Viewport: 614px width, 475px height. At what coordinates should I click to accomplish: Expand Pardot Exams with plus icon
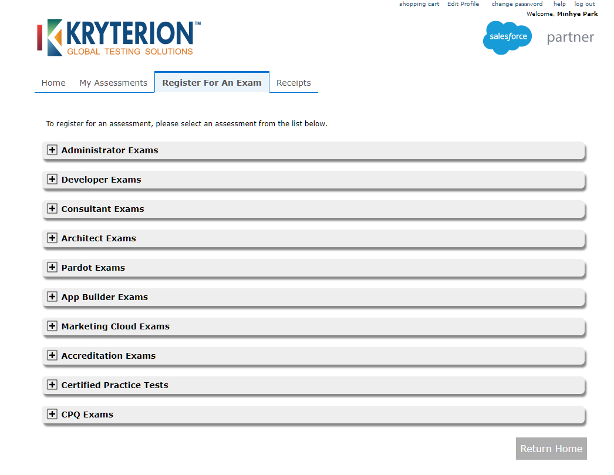pyautogui.click(x=52, y=268)
